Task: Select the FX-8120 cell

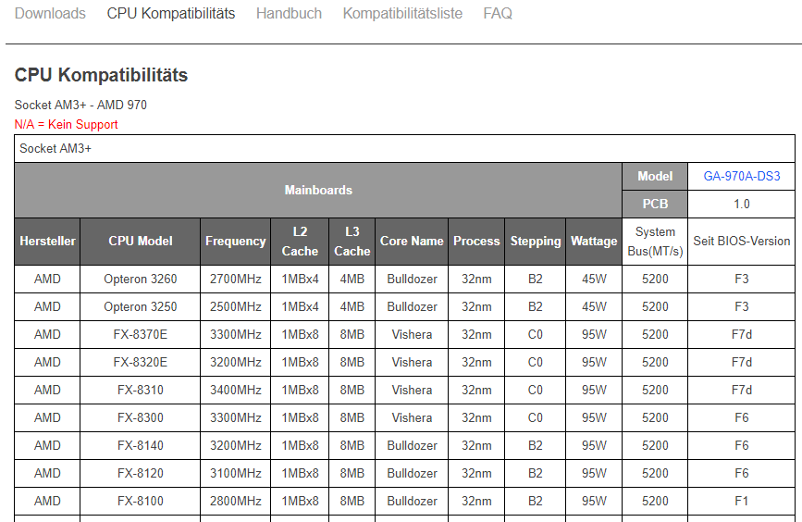Action: [x=141, y=473]
